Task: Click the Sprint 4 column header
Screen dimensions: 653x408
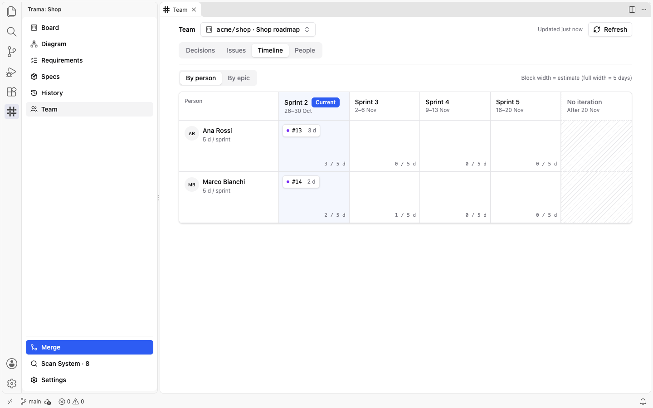Action: point(455,106)
